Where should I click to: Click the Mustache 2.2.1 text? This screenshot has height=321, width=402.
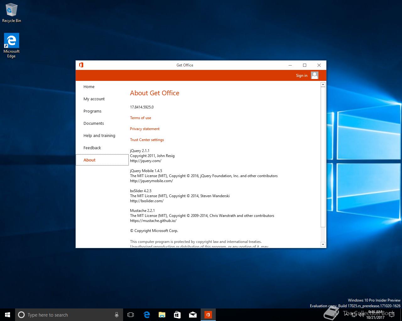click(142, 211)
